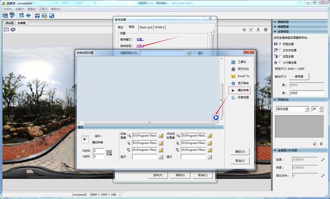The image size is (330, 199).
Task: Click the tripod icon above the panorama
Action: pyautogui.click(x=258, y=30)
